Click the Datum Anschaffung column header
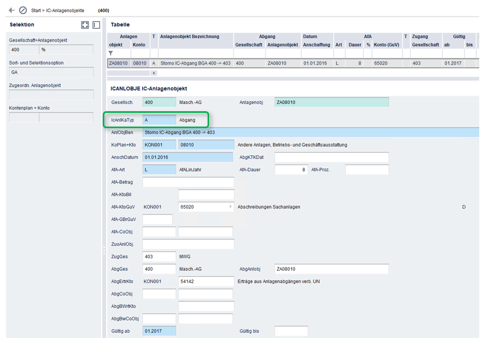 [316, 40]
